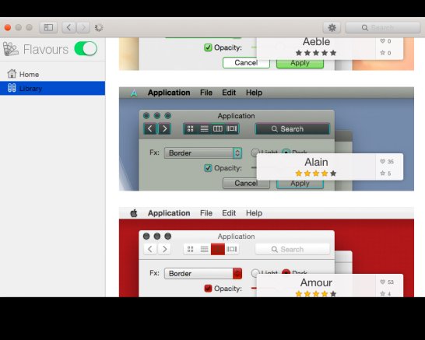Click the Library icon in sidebar
Image resolution: width=425 pixels, height=340 pixels.
click(12, 88)
